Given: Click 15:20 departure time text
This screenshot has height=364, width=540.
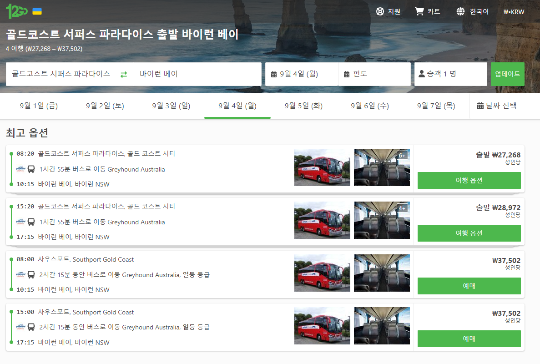Looking at the screenshot, I should pos(25,206).
